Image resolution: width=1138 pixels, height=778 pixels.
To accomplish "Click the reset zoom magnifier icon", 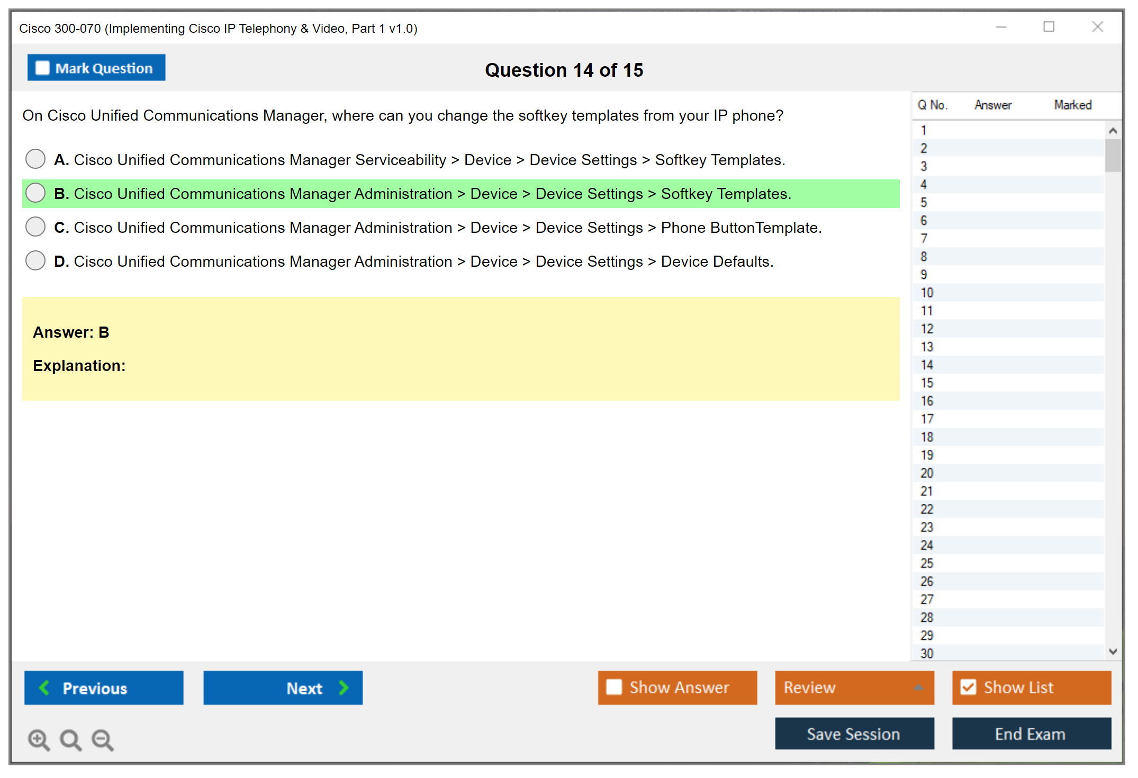I will tap(70, 739).
